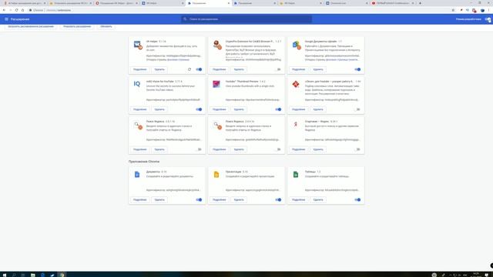Click the red diamond extension card icon
Image resolution: width=493 pixels, height=277 pixels.
(296, 84)
